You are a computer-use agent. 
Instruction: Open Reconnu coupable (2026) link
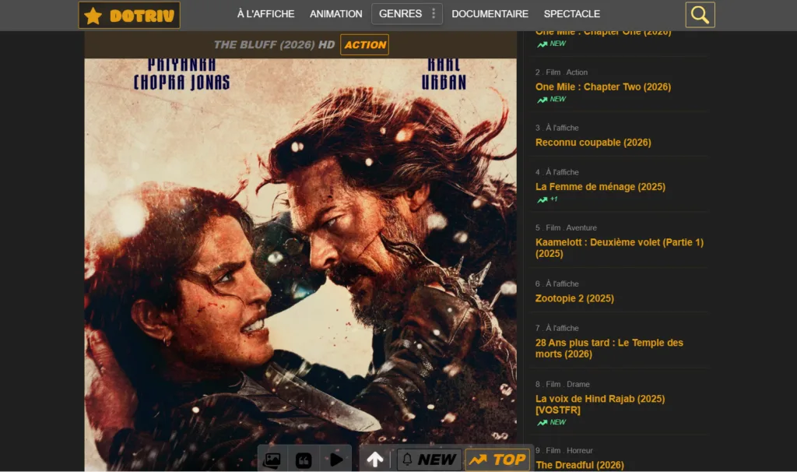(593, 143)
